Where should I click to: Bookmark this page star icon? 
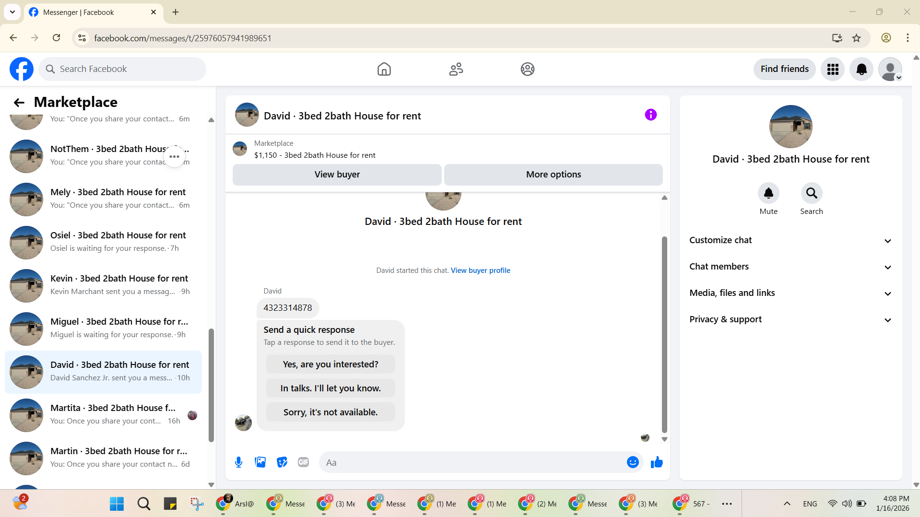tap(856, 38)
